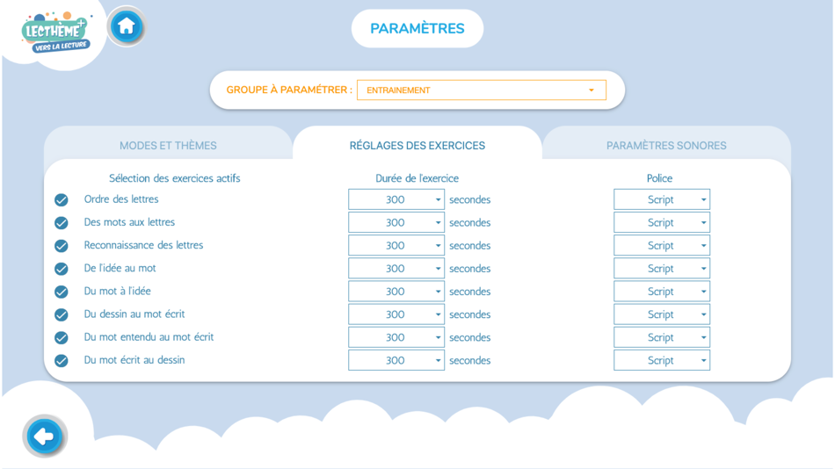Open the Groupe à paramétrer dropdown
This screenshot has height=469, width=835.
[x=482, y=90]
